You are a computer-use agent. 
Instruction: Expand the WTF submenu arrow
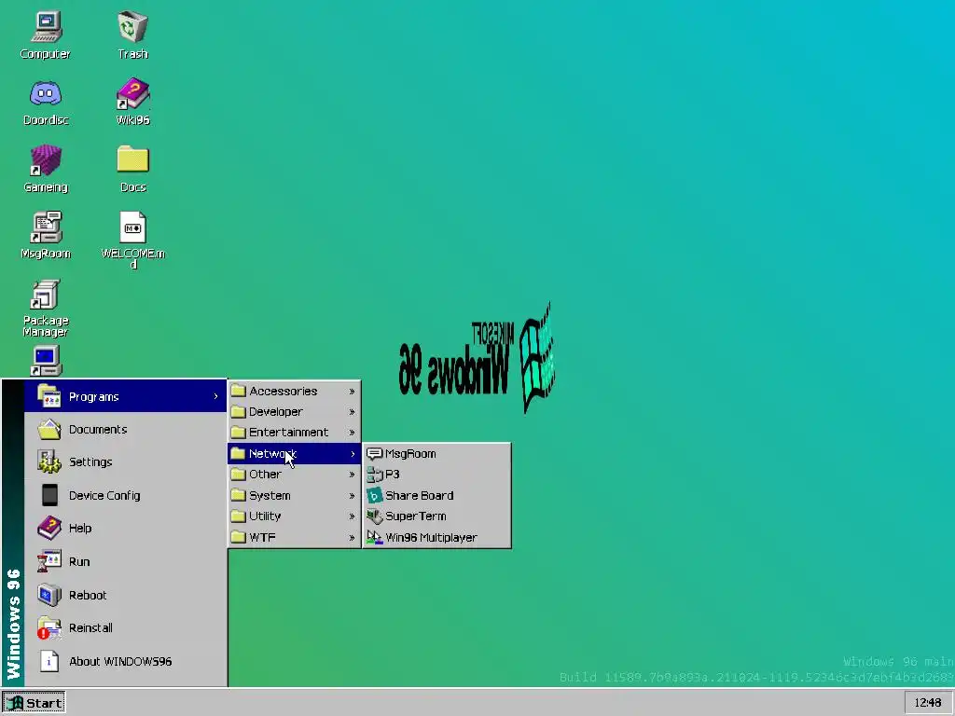pos(352,538)
